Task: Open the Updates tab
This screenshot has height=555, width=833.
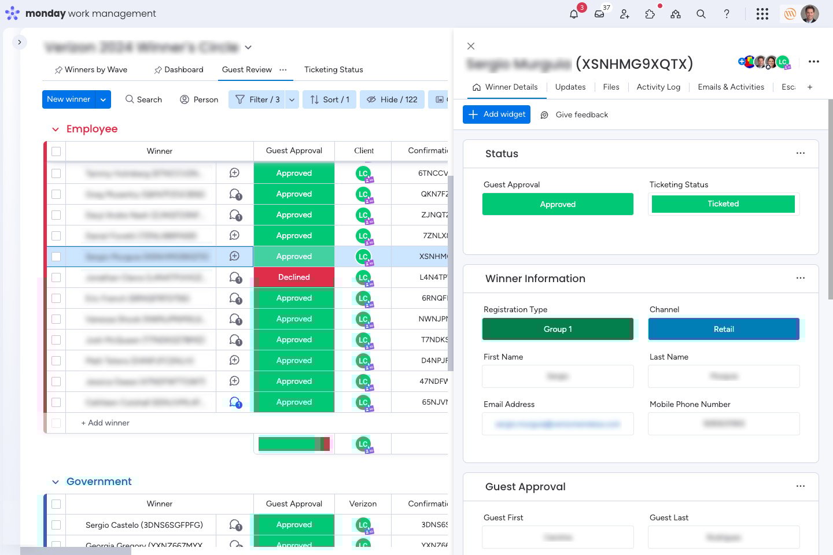Action: pyautogui.click(x=570, y=87)
